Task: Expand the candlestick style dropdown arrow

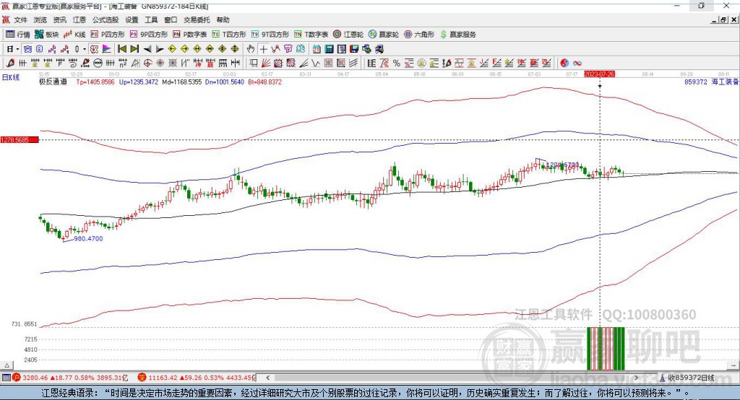Action: (85, 49)
